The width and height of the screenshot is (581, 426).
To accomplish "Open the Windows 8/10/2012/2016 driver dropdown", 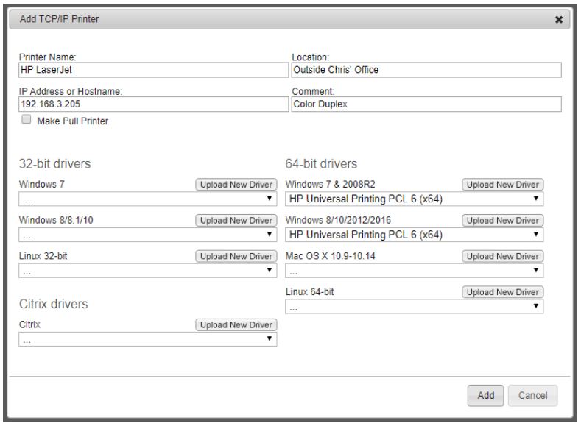I will [x=414, y=235].
